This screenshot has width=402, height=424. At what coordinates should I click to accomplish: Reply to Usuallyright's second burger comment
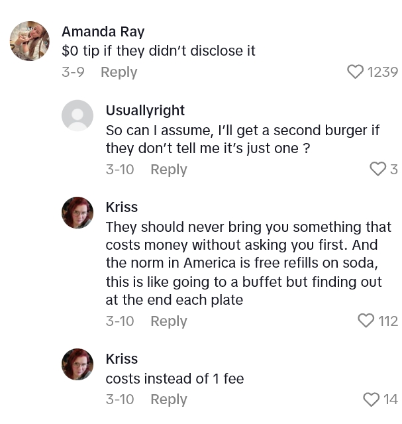(x=169, y=170)
